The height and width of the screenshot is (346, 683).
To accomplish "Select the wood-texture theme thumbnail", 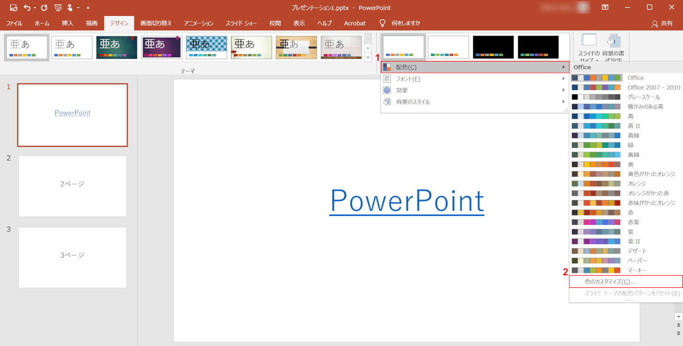I will pos(296,47).
